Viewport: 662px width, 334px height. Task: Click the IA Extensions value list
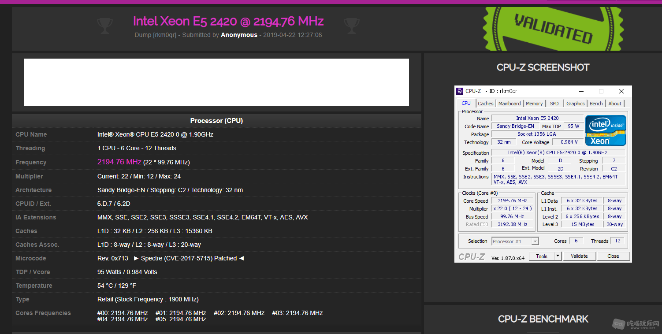coord(202,217)
